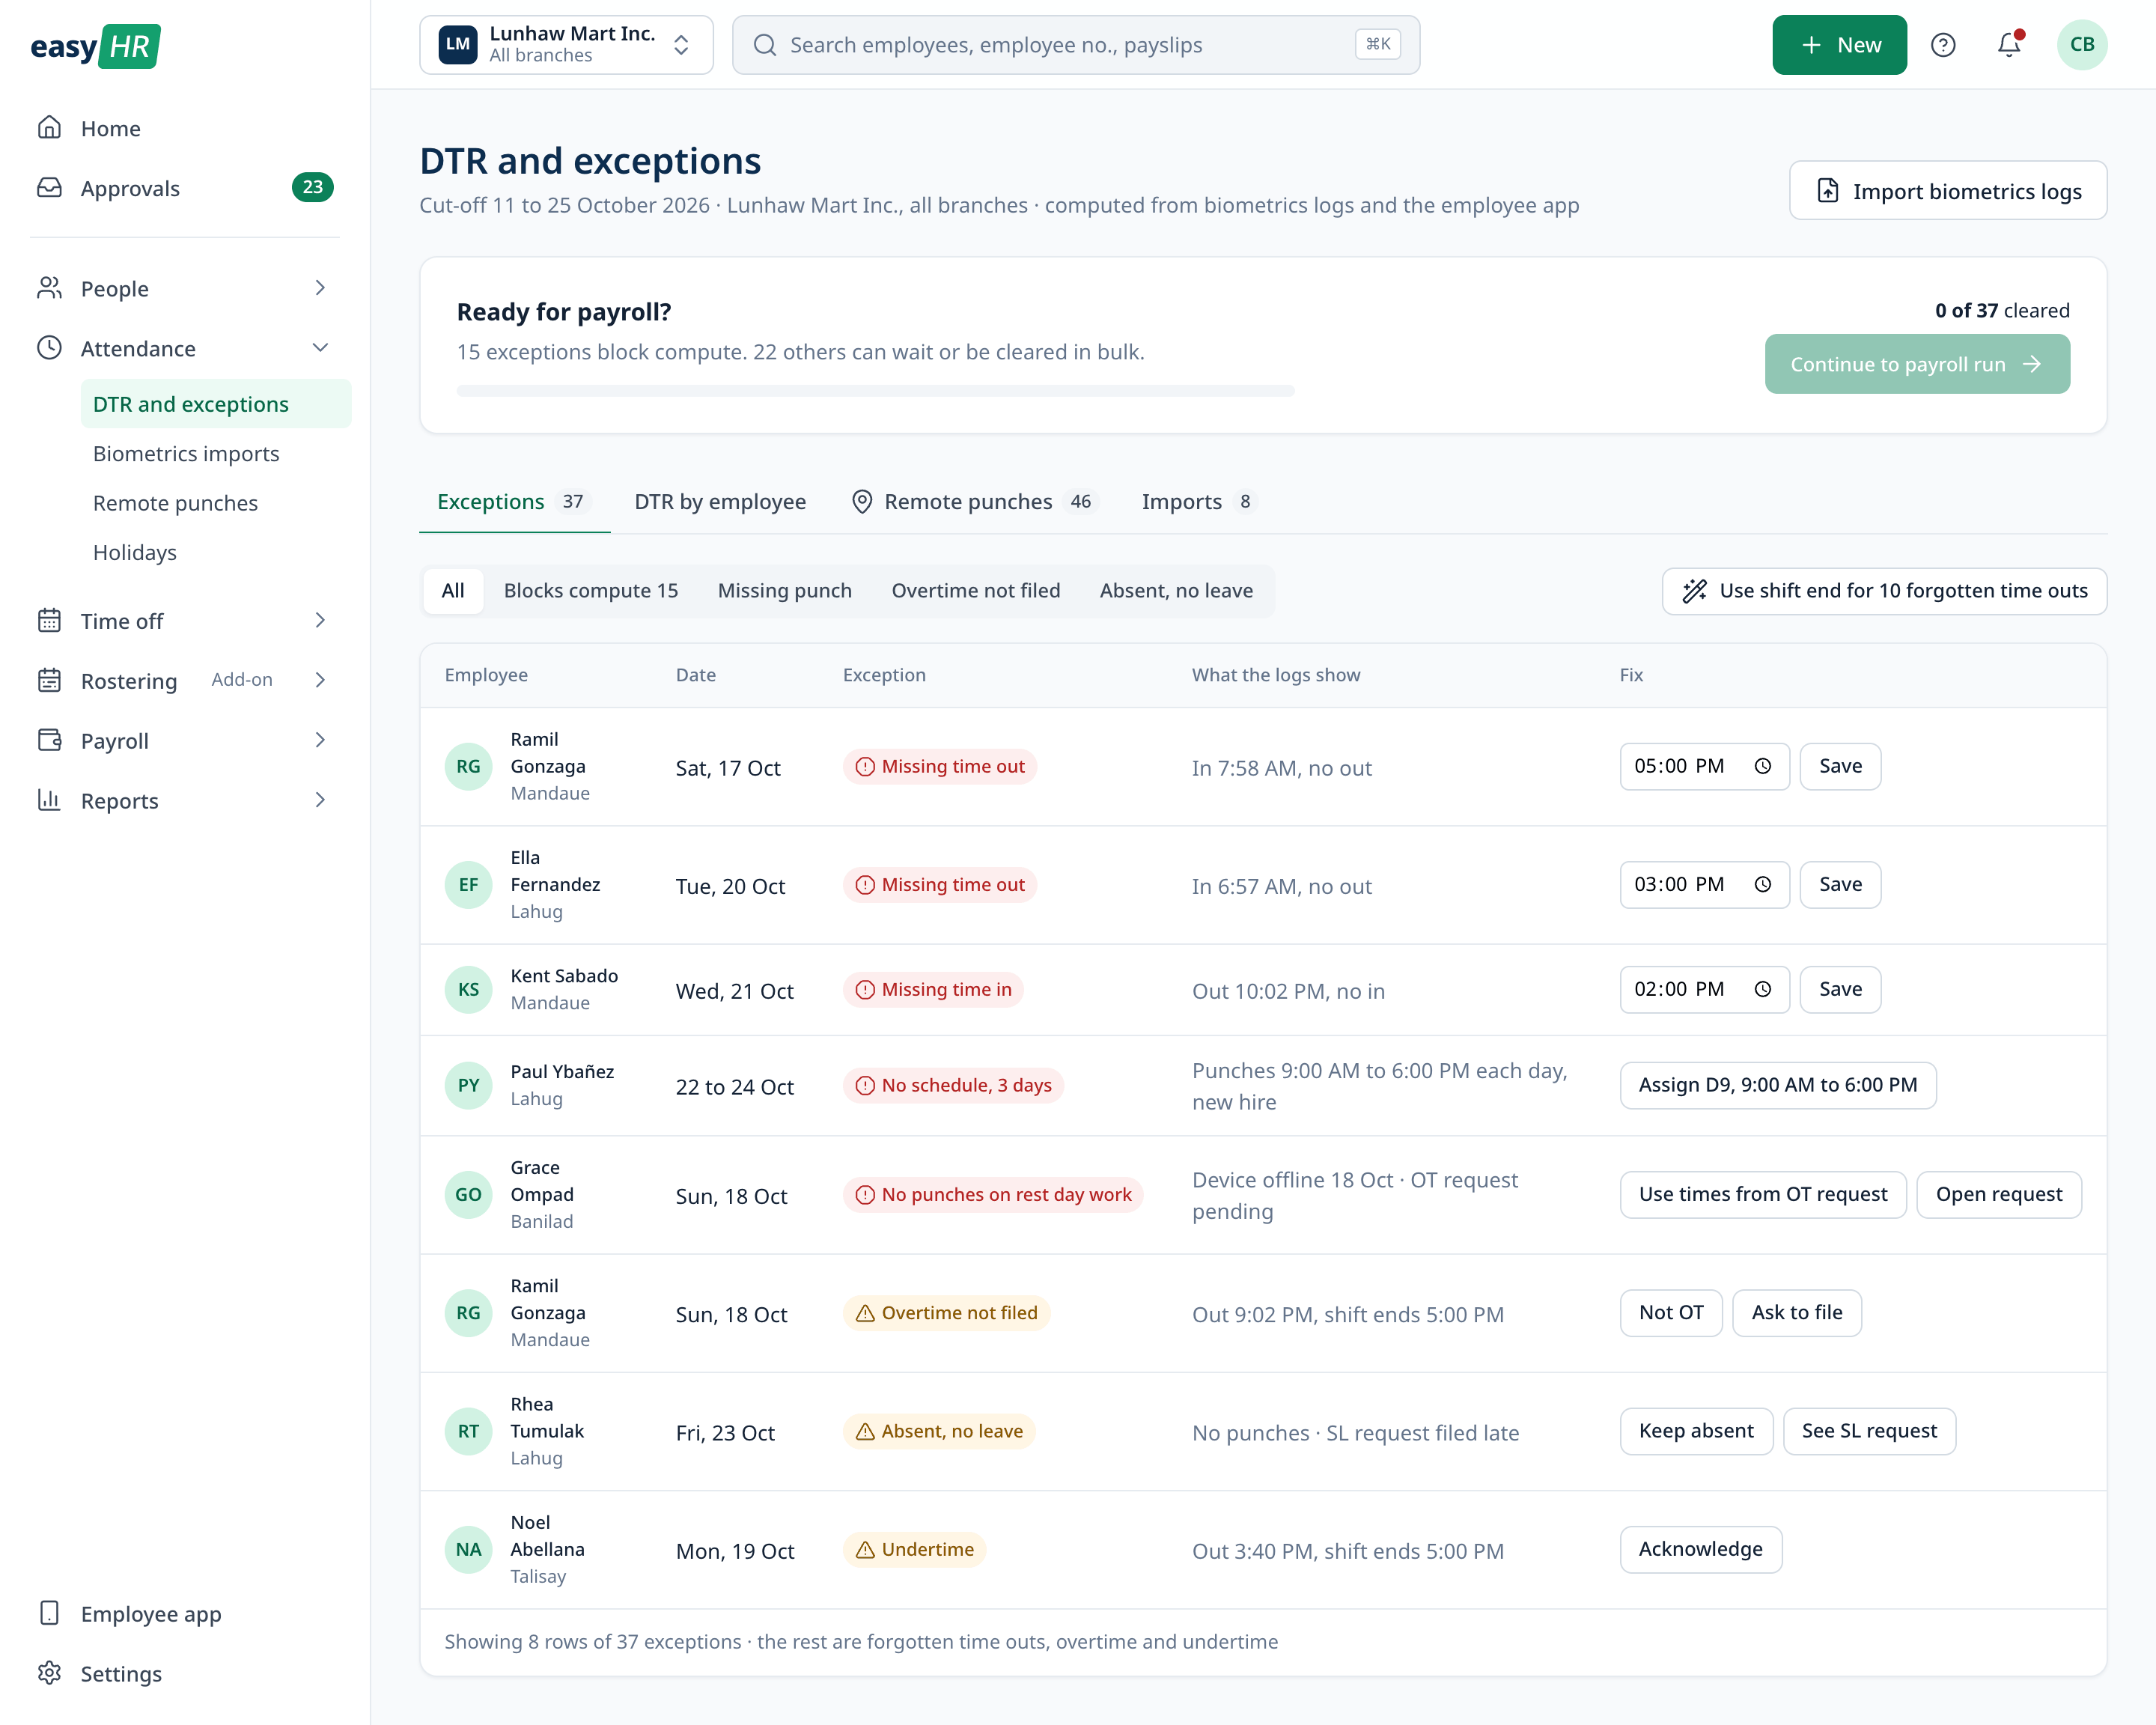Click Import biometrics logs button
This screenshot has width=2156, height=1725.
1947,190
